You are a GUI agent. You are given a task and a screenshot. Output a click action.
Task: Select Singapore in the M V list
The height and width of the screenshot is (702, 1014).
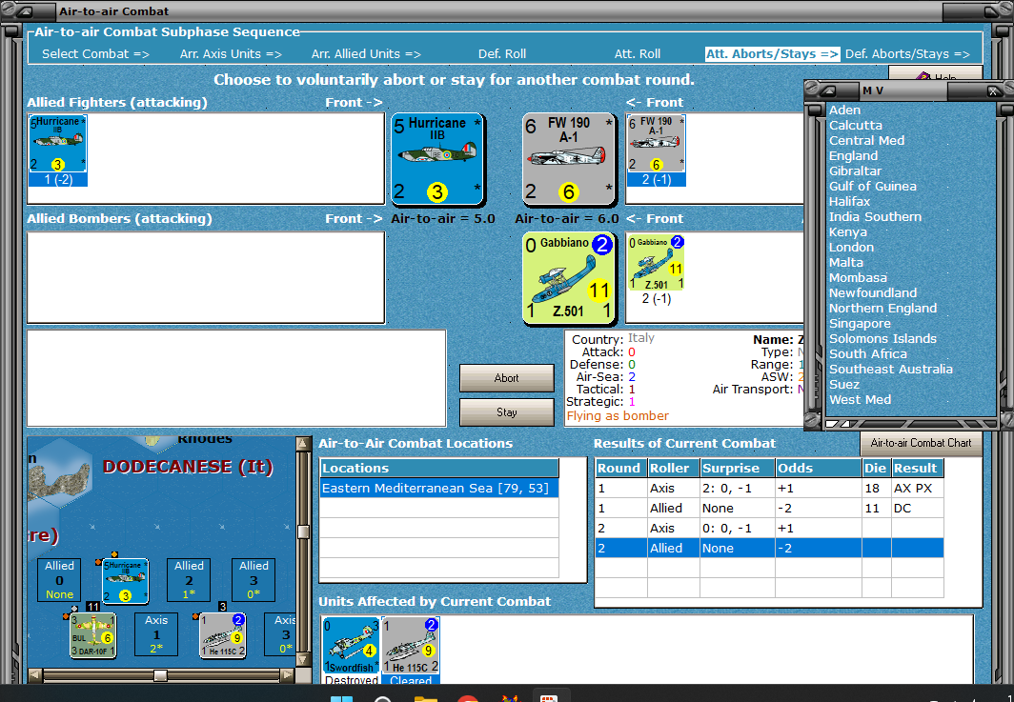[x=860, y=323]
